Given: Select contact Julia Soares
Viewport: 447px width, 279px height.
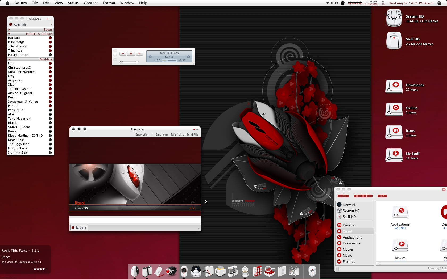Looking at the screenshot, I should (x=30, y=46).
